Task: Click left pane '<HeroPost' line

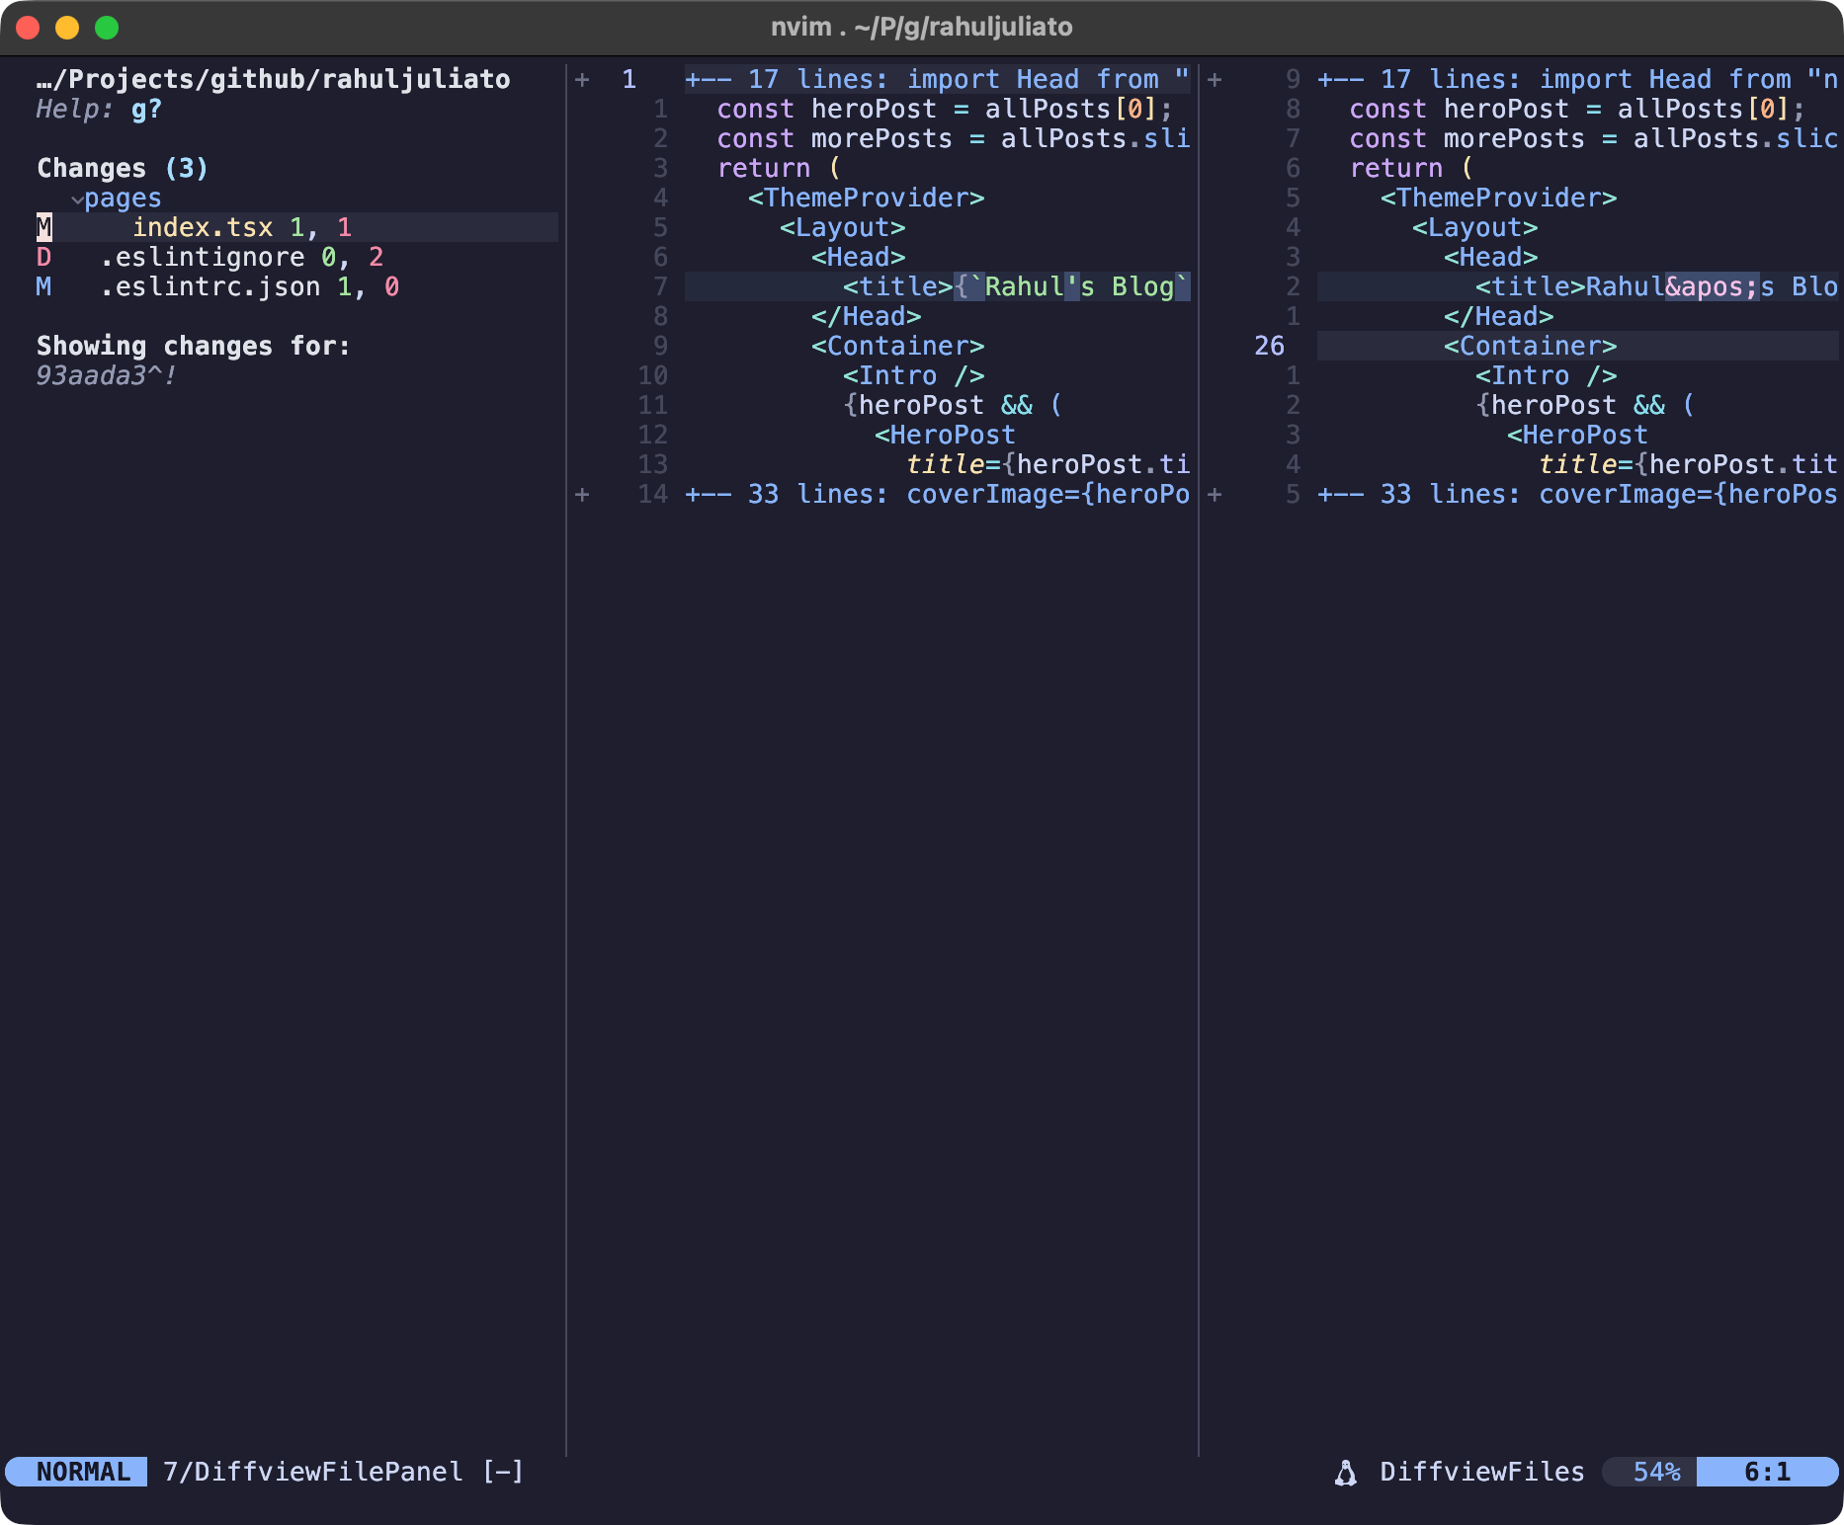Action: (x=945, y=435)
